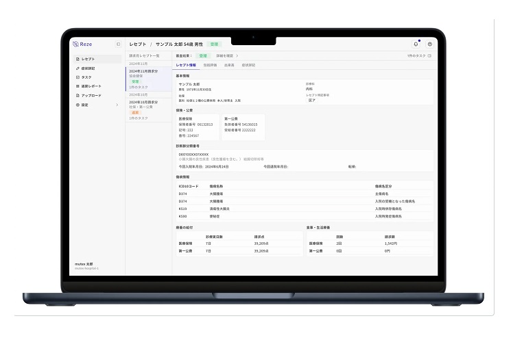Click the タスク icon in sidebar
This screenshot has width=511, height=340.
point(77,77)
